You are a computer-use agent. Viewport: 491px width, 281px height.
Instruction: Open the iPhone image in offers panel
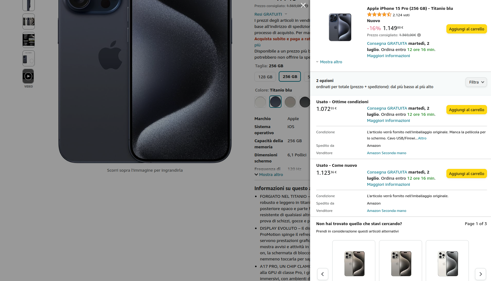tap(340, 27)
